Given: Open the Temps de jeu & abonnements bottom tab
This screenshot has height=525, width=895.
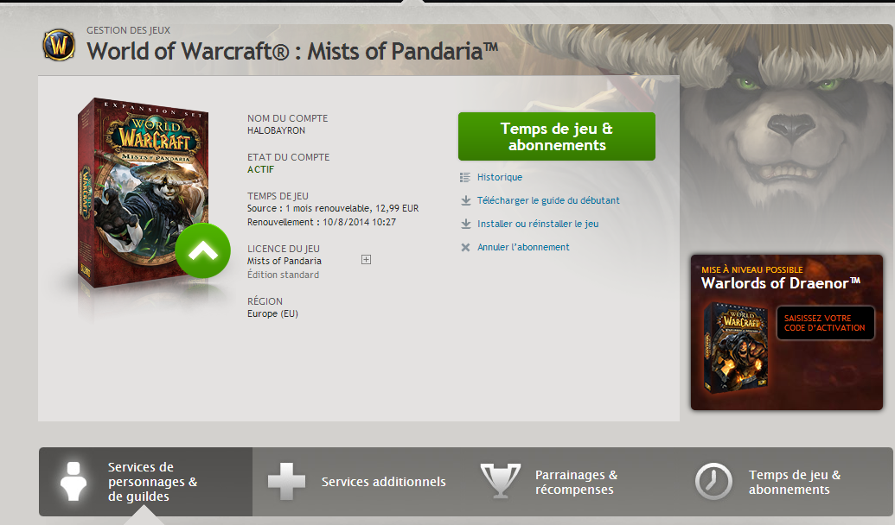Looking at the screenshot, I should [787, 482].
